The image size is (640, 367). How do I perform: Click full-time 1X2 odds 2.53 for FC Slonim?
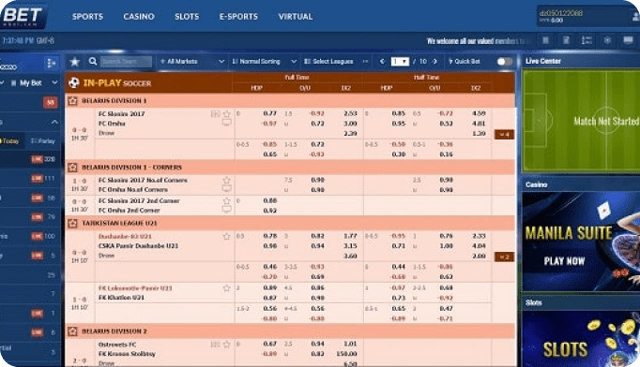(x=350, y=113)
